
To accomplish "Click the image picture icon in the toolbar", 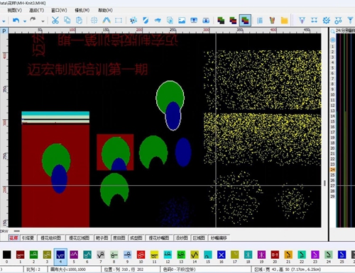I will (x=182, y=21).
